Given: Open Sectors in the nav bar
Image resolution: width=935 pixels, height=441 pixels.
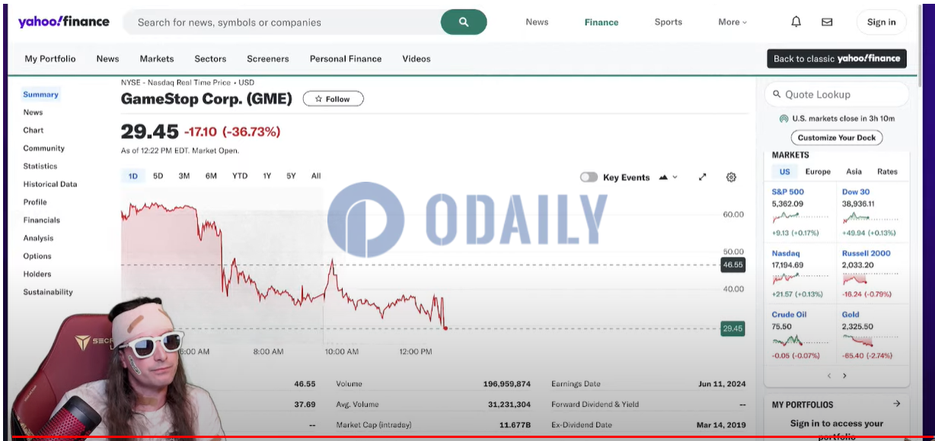Looking at the screenshot, I should [210, 59].
